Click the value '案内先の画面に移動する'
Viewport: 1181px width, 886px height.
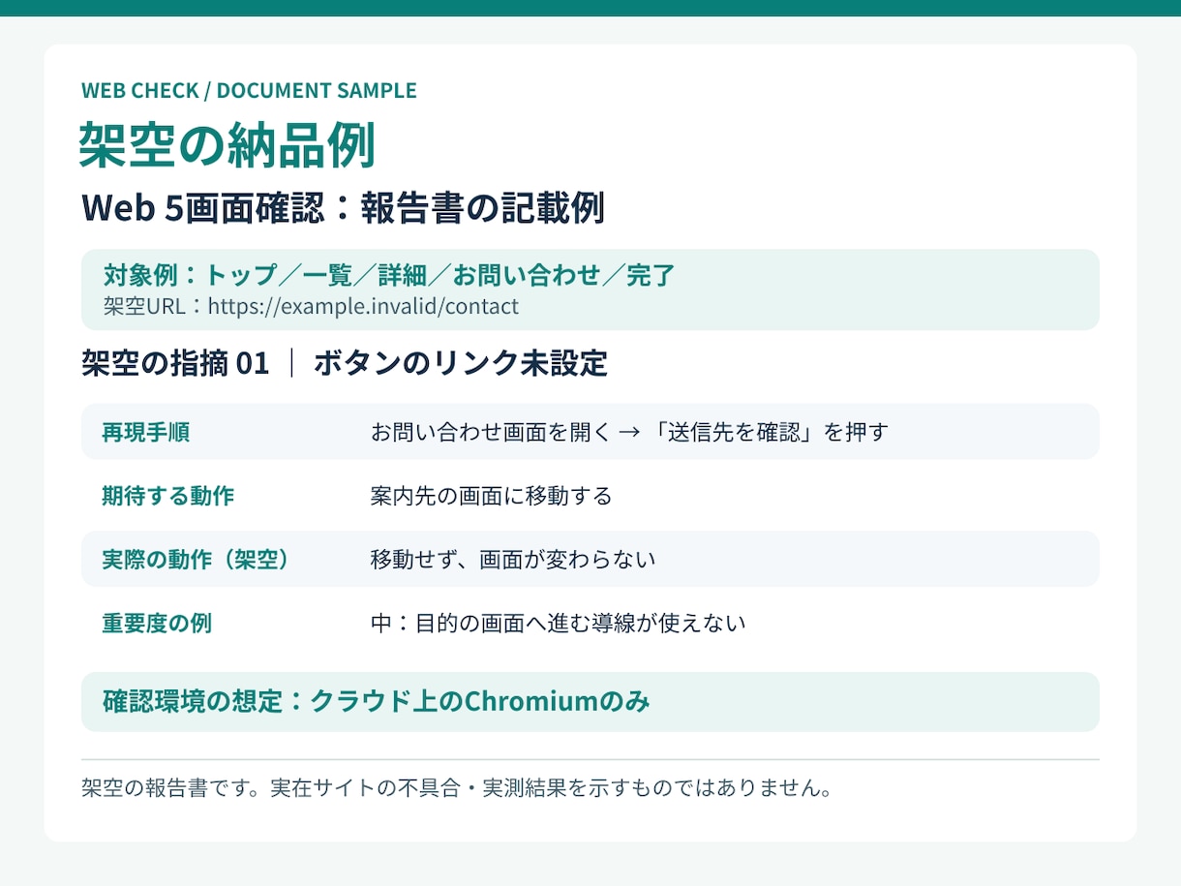point(491,497)
